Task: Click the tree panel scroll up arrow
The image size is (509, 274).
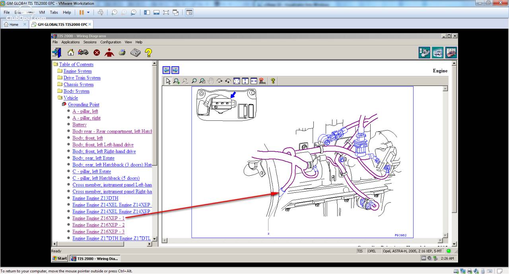Action: [155, 63]
